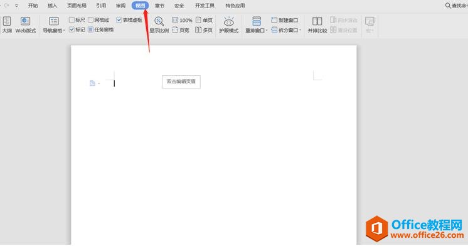
Task: Open the 页面布局 page layout tab
Action: (x=77, y=6)
